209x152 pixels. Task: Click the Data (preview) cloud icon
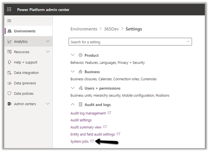[10, 83]
